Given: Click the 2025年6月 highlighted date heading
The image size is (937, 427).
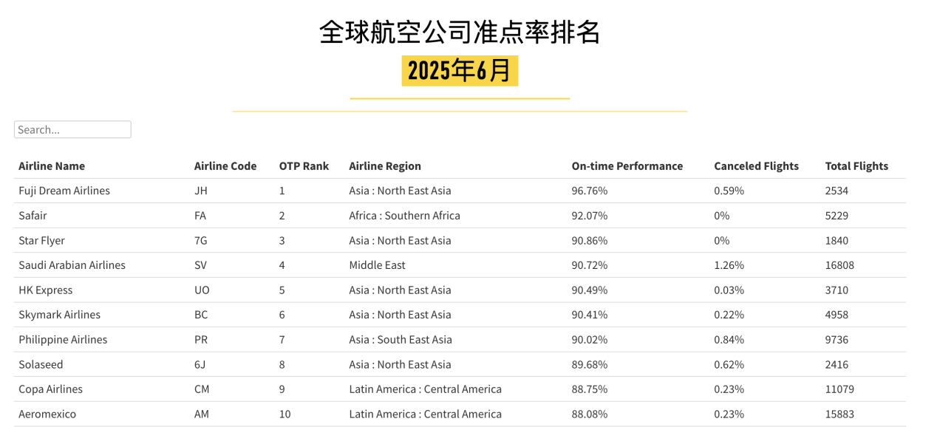Looking at the screenshot, I should pyautogui.click(x=460, y=71).
